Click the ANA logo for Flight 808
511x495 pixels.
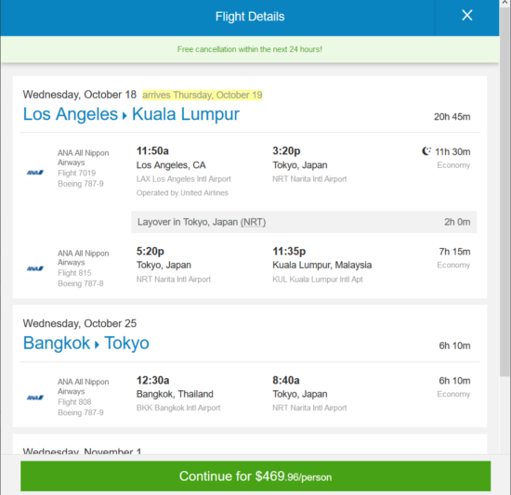[35, 397]
